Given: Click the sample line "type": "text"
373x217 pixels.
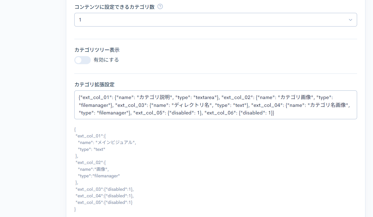Looking at the screenshot, I should 91,149.
